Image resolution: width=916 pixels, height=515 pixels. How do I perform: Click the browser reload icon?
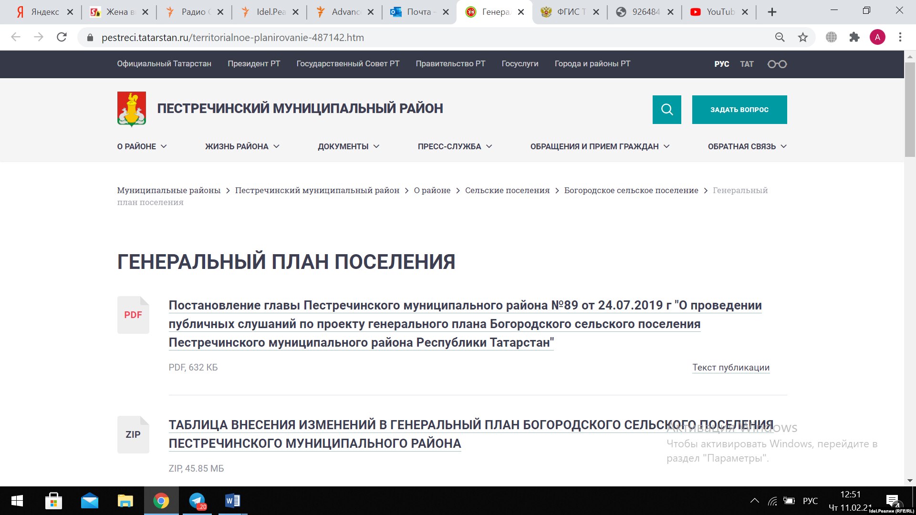(x=62, y=37)
